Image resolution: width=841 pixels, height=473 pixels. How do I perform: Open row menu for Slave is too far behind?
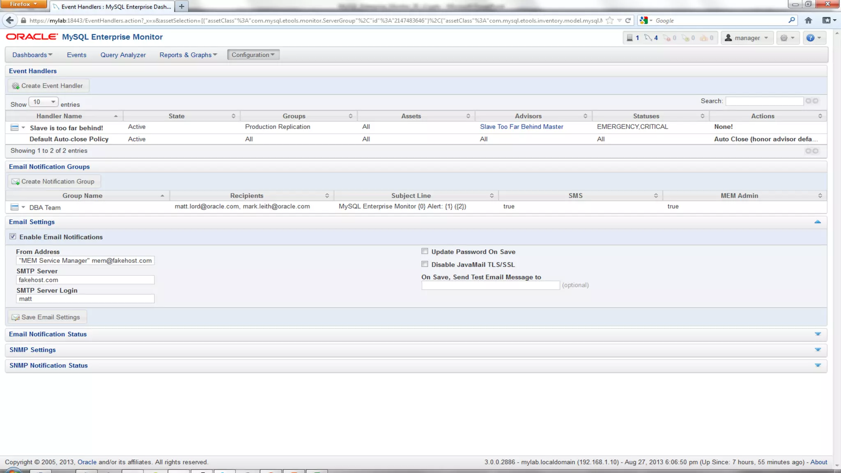point(18,128)
